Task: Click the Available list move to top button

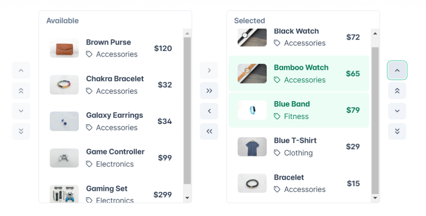Action: pyautogui.click(x=21, y=91)
